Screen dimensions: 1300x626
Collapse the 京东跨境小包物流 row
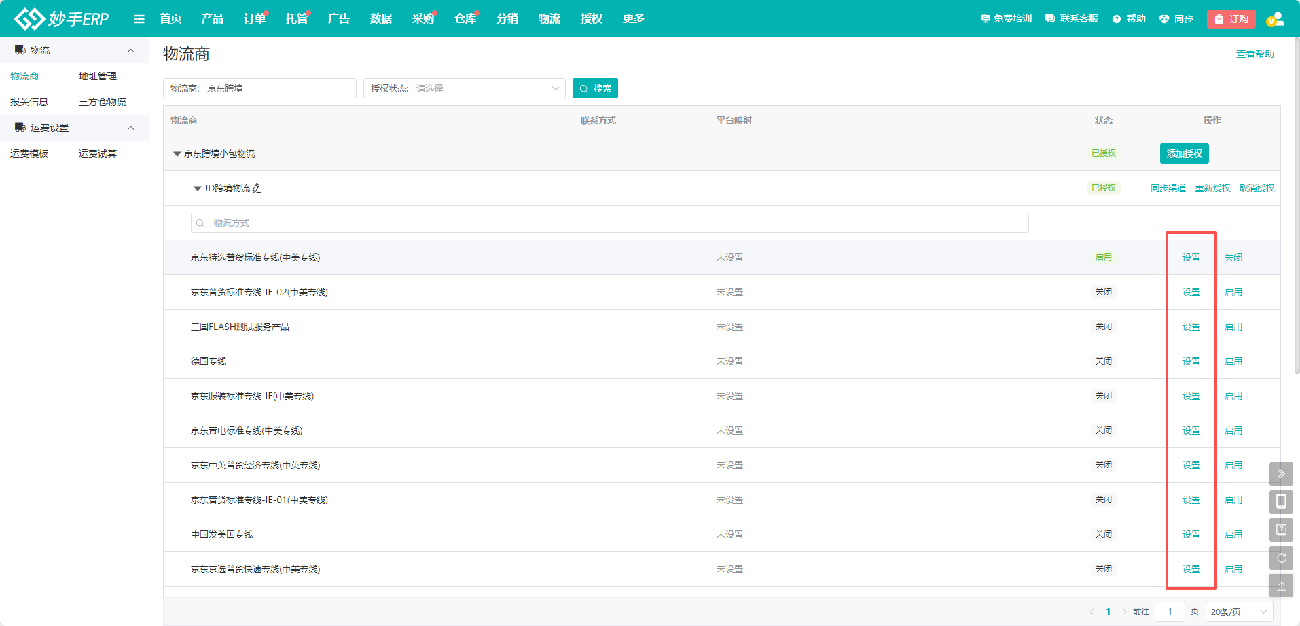click(x=177, y=154)
